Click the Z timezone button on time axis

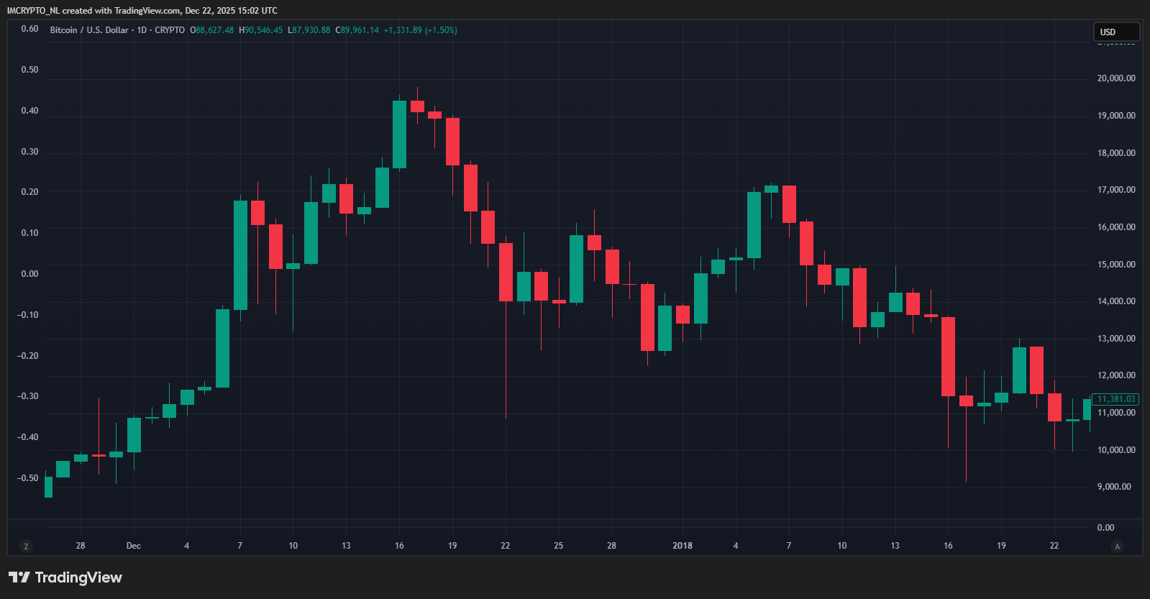coord(26,547)
